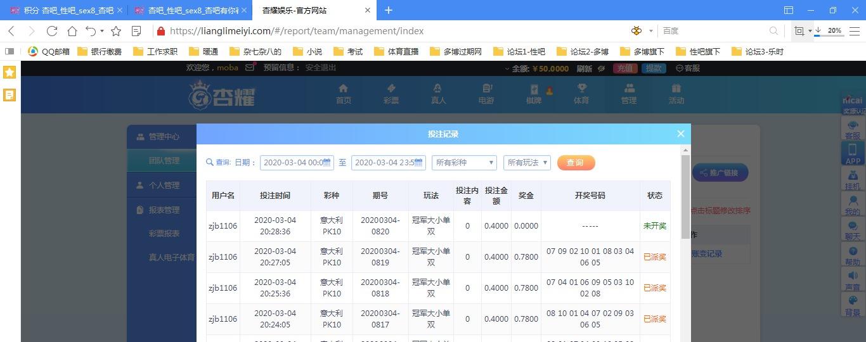This screenshot has width=866, height=342.
Task: Toggle balance visibility eye icon
Action: [x=601, y=68]
